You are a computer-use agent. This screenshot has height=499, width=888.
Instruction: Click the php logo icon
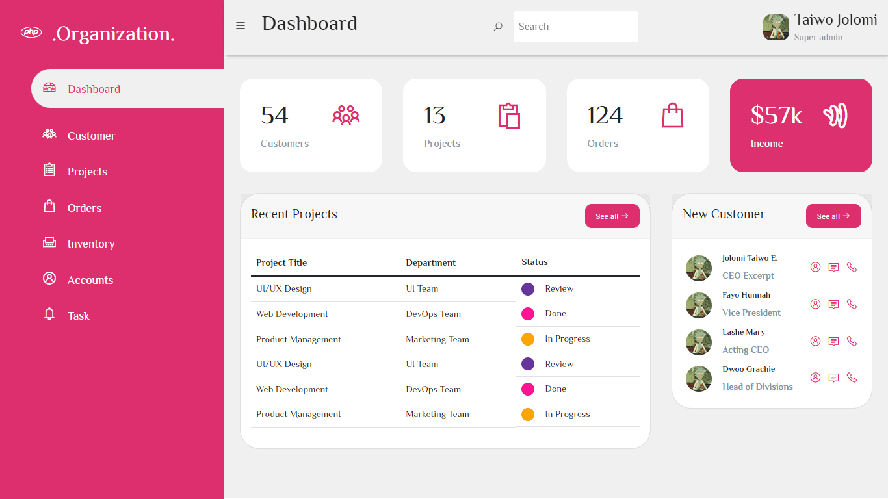pyautogui.click(x=31, y=32)
